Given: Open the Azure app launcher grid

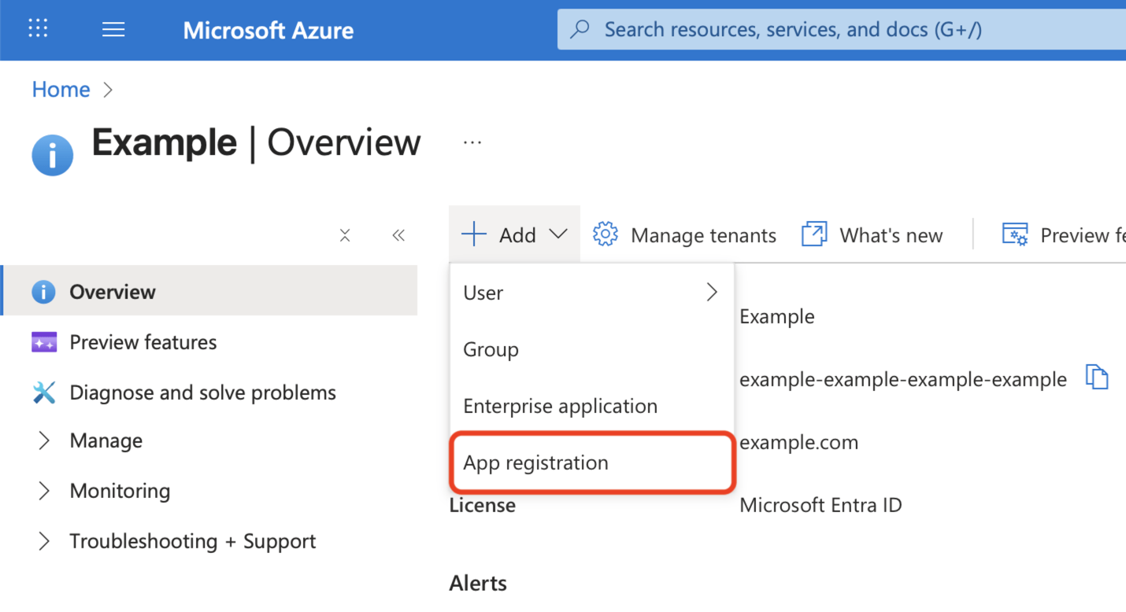Looking at the screenshot, I should [37, 29].
